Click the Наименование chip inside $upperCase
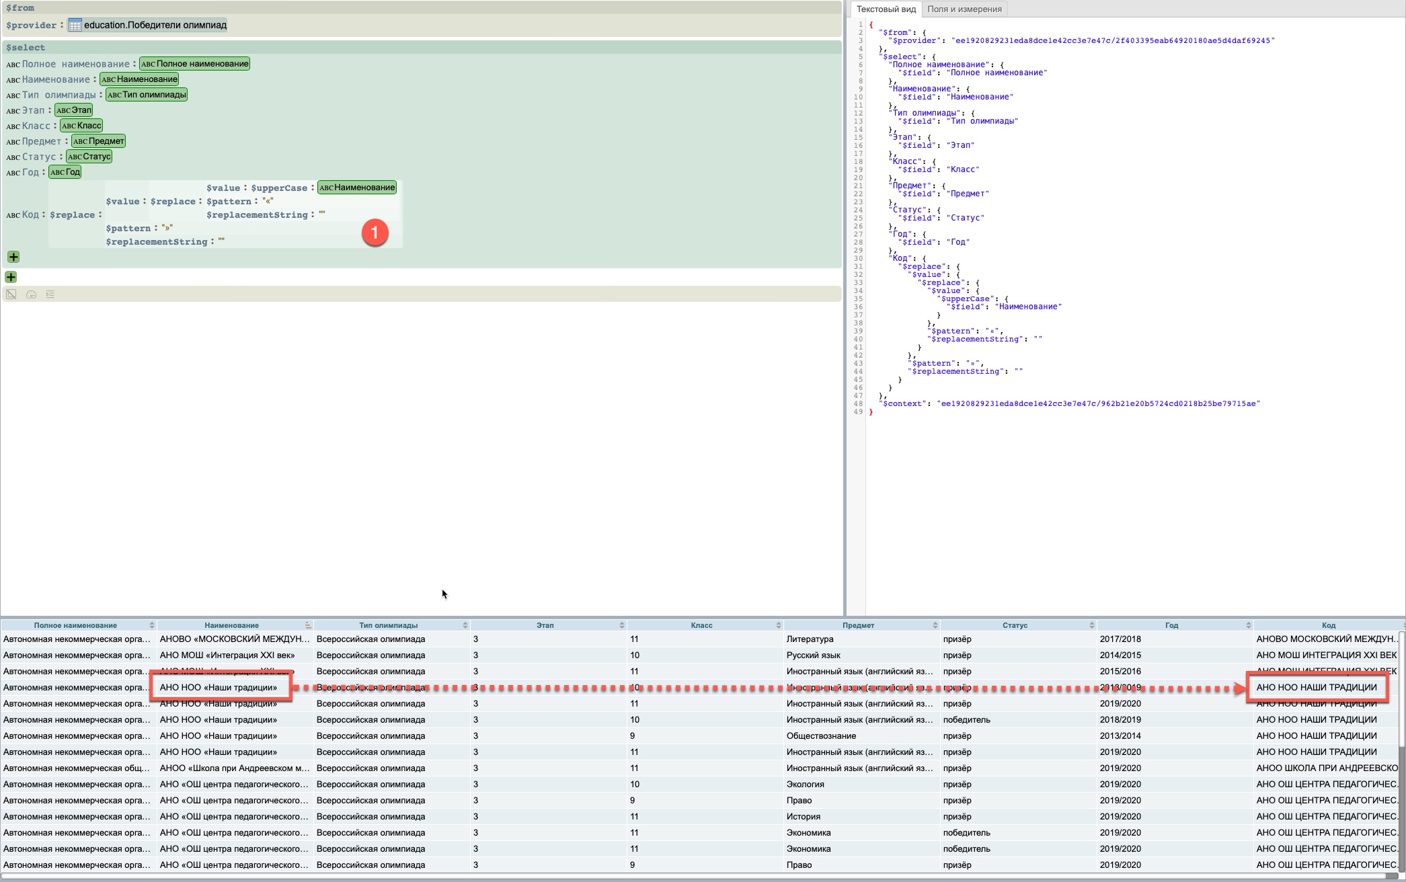The width and height of the screenshot is (1406, 882). click(x=357, y=188)
